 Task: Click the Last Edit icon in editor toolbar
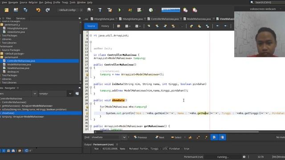tap(118, 26)
